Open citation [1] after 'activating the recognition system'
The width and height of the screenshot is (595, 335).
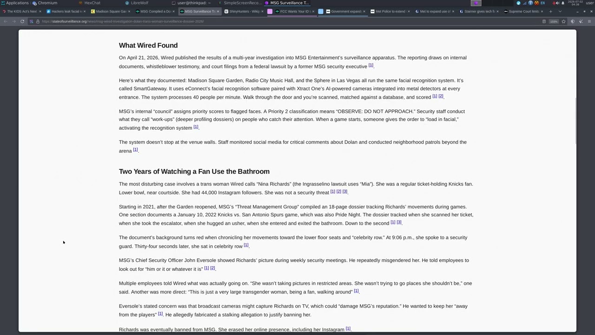[x=196, y=127]
